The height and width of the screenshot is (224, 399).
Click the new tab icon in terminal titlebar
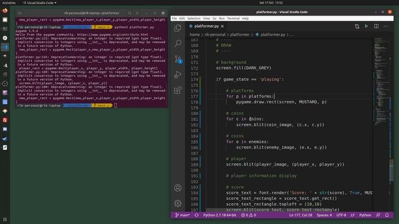20,13
